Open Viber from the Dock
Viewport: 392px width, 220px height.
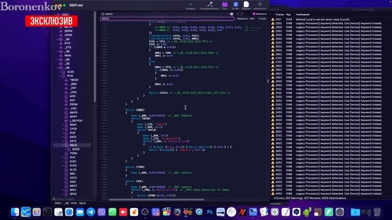(102, 212)
